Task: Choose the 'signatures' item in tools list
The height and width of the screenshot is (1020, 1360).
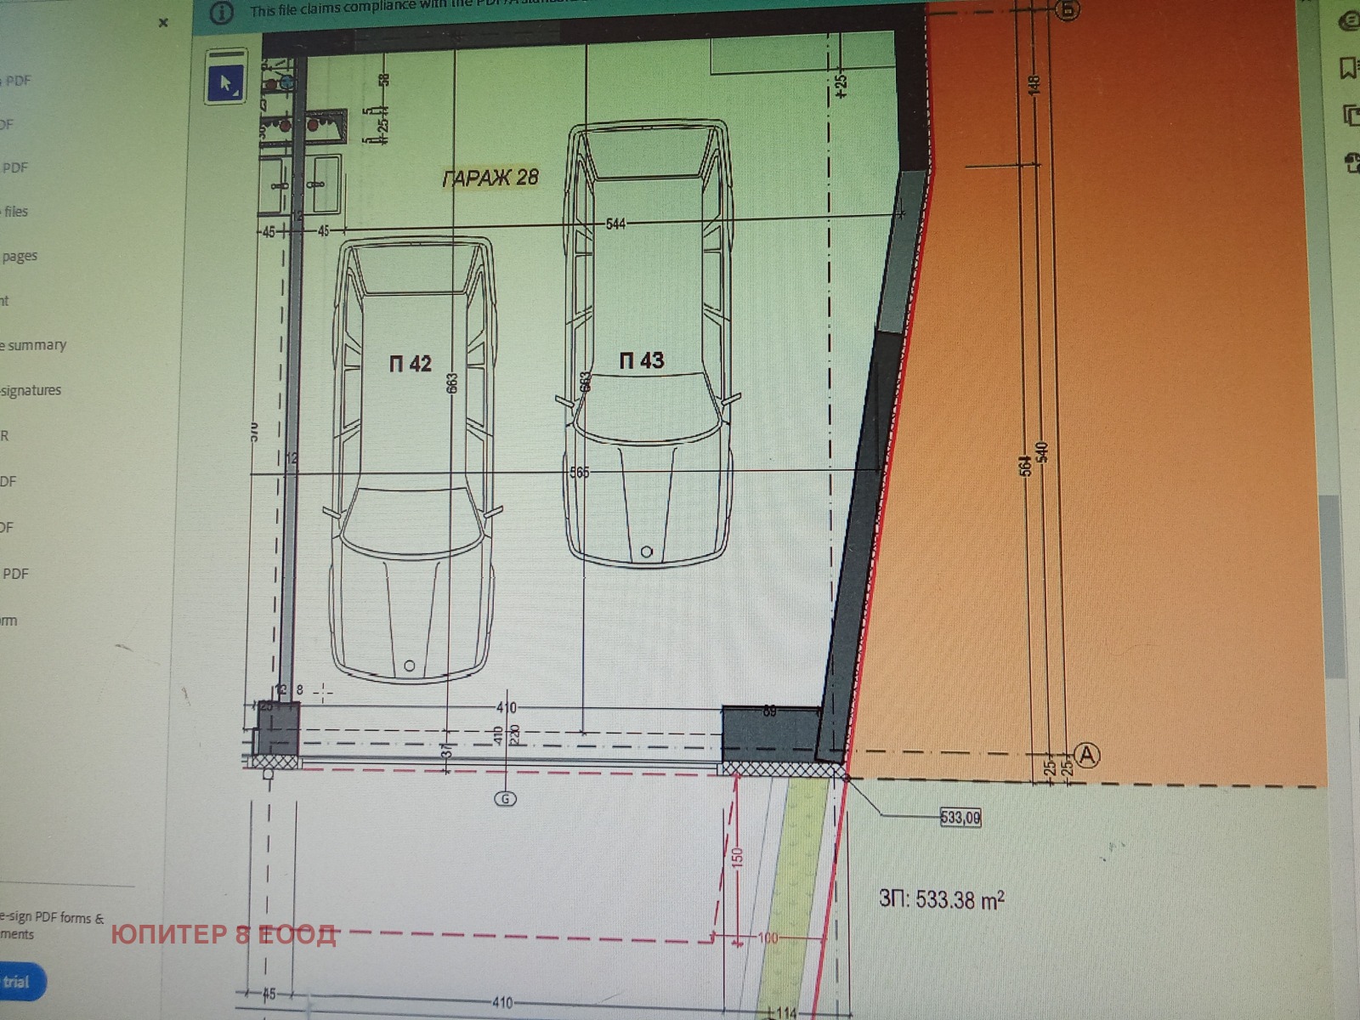Action: (x=31, y=391)
